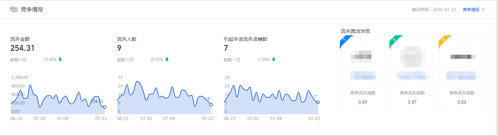This screenshot has width=498, height=136.
Task: Click the green down arrow beside 25.00%
Action: (167, 60)
